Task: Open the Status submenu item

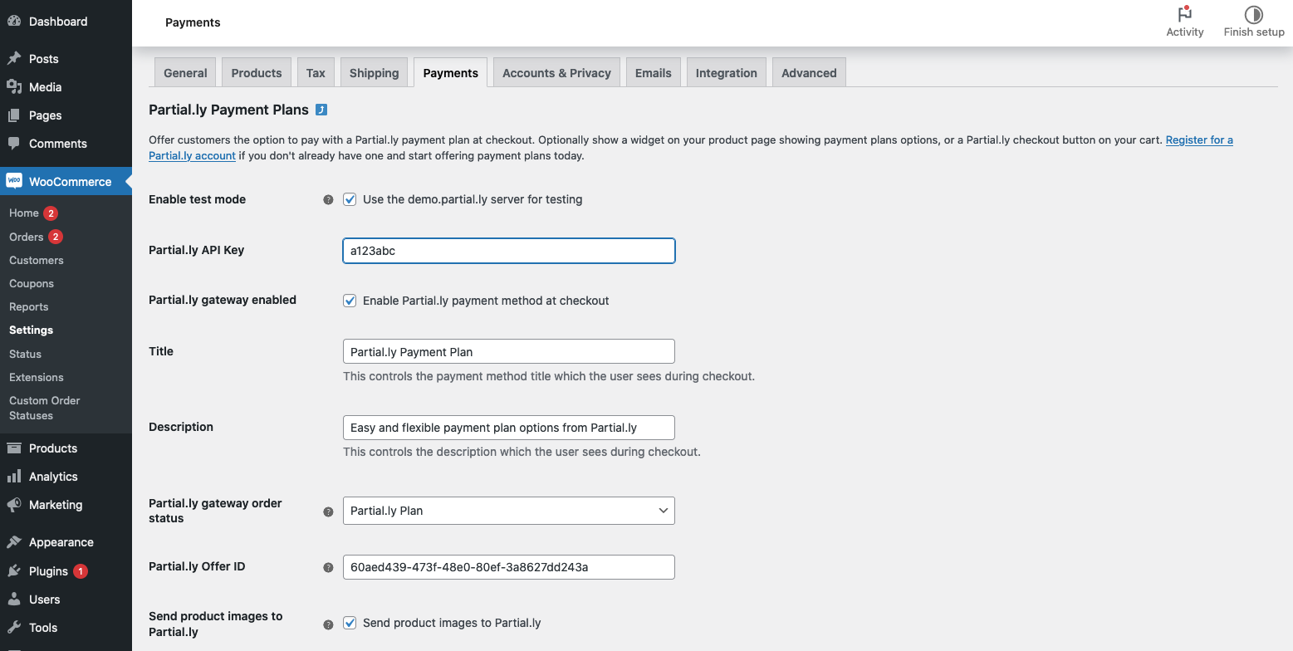Action: tap(26, 354)
